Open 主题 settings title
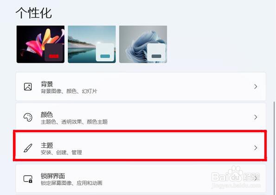This screenshot has height=195, width=276. point(47,145)
